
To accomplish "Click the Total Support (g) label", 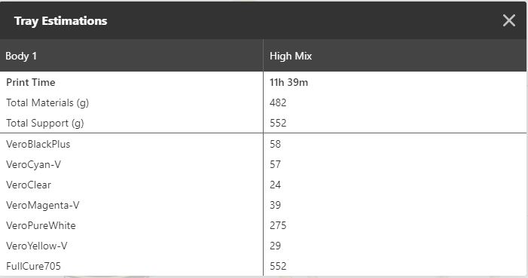I will (44, 123).
